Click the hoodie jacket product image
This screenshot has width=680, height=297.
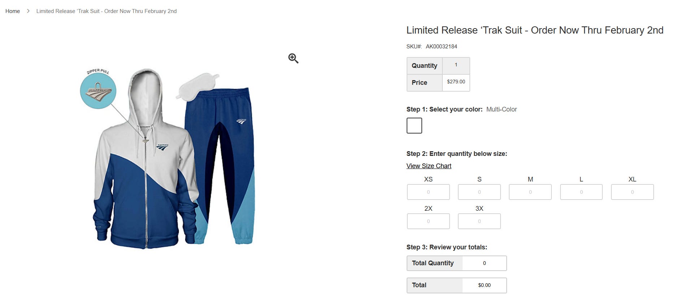click(144, 159)
